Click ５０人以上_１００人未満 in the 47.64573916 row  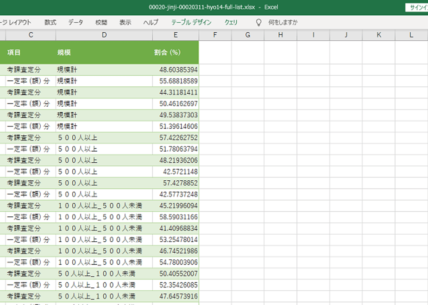pyautogui.click(x=96, y=296)
